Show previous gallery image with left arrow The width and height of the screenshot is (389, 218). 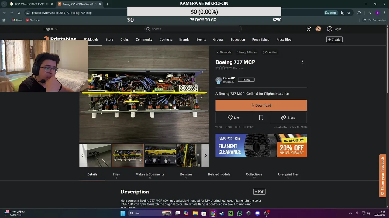(83, 155)
